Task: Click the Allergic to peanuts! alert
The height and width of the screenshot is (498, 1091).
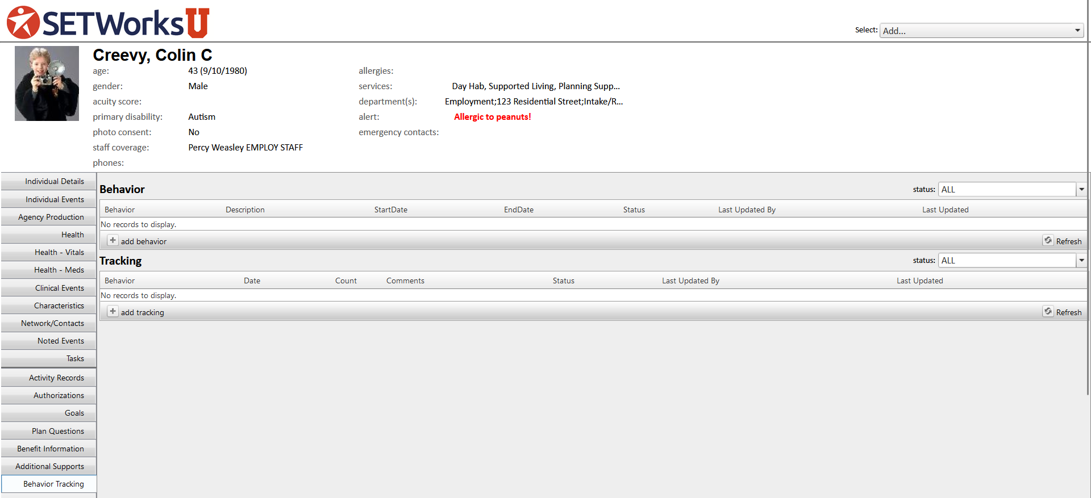Action: pos(493,116)
